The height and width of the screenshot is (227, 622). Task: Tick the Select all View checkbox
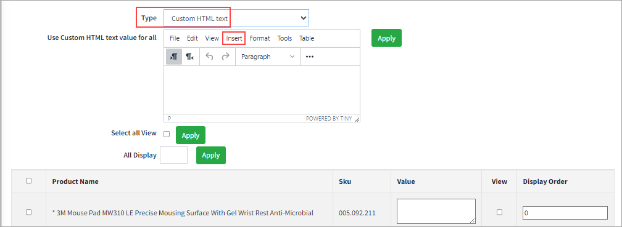[x=167, y=134]
